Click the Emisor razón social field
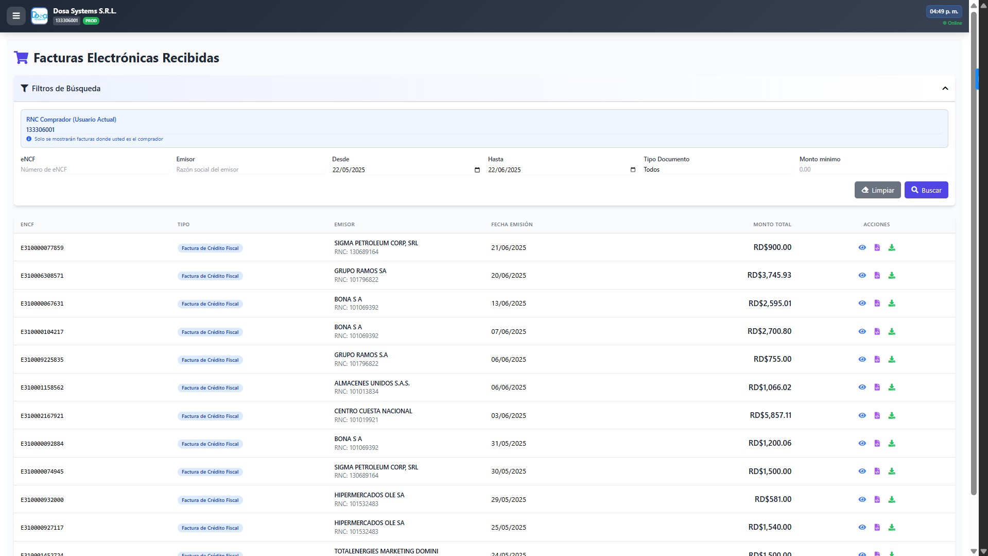The height and width of the screenshot is (556, 988). tap(250, 170)
